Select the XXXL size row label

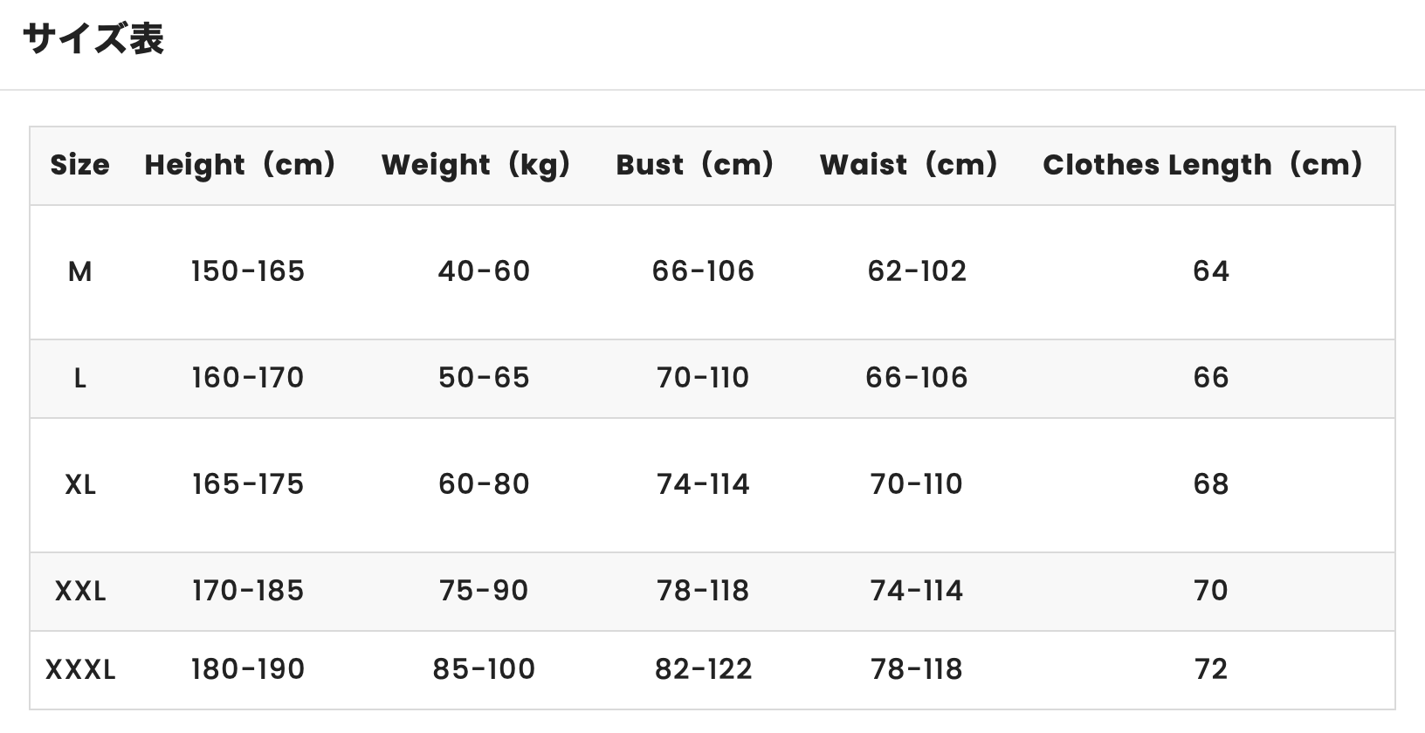point(79,670)
